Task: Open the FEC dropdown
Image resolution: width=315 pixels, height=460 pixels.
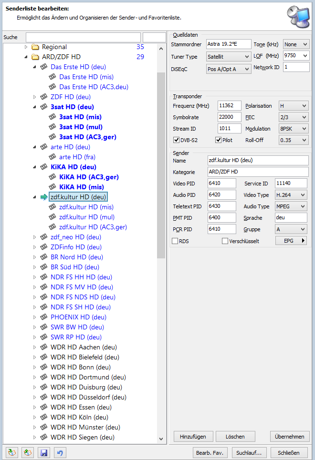Action: (294, 117)
